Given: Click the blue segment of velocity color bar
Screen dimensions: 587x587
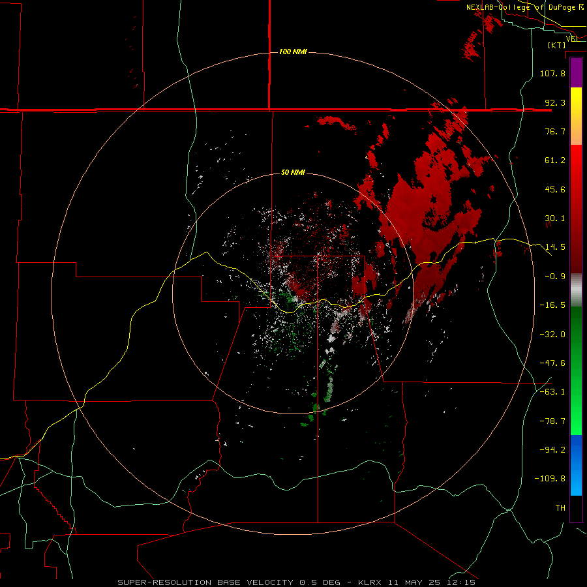Looking at the screenshot, I should pos(576,465).
